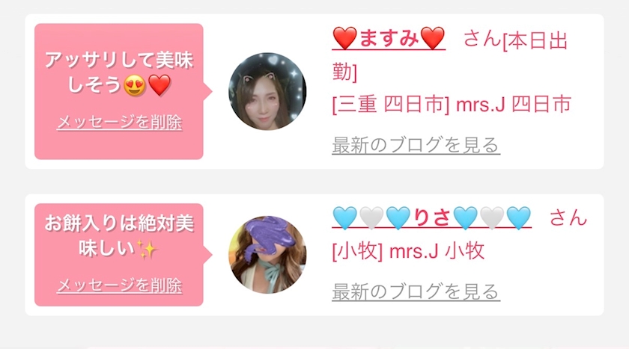Click the sparkles emoji after 味しい
The height and width of the screenshot is (349, 629).
(x=147, y=250)
